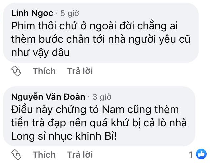This screenshot has width=212, height=166.
Task: Open Nguyễn Văn Đoàn's profile name
Action: 48,97
